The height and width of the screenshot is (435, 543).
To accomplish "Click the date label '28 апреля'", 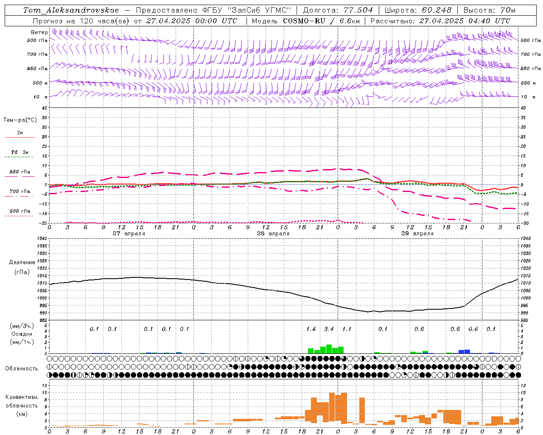I will 273,234.
